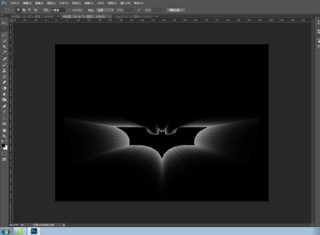Open the 选择 menu

click(x=76, y=3)
